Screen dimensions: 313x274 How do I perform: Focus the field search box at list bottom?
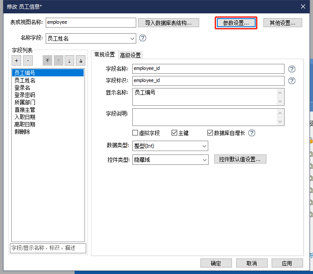coord(48,248)
